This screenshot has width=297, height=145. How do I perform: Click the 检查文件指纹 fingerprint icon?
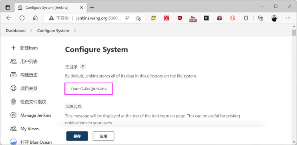coord(13,102)
